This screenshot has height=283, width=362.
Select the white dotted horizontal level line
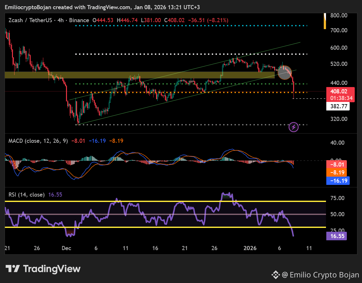[x=191, y=54]
